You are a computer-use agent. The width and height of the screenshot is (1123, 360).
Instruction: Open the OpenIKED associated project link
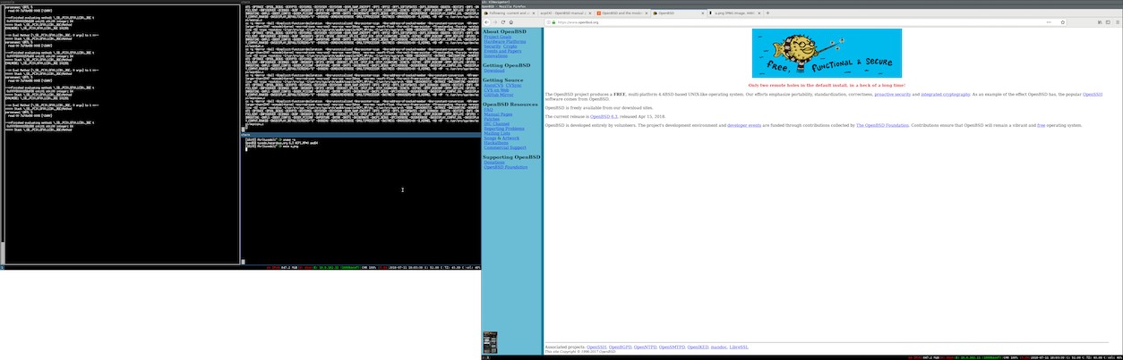pyautogui.click(x=698, y=347)
